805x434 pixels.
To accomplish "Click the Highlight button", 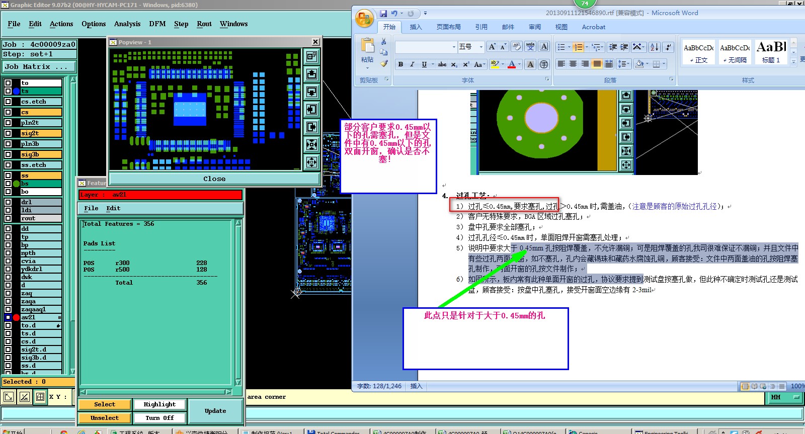I will [x=159, y=404].
